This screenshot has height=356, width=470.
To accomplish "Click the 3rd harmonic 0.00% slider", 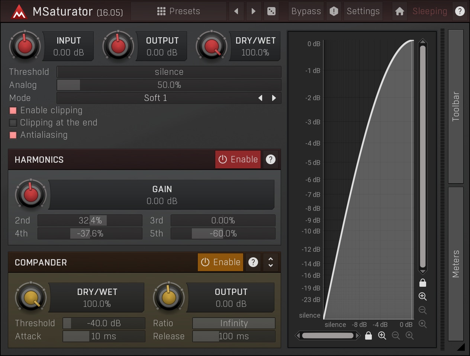I will click(223, 220).
